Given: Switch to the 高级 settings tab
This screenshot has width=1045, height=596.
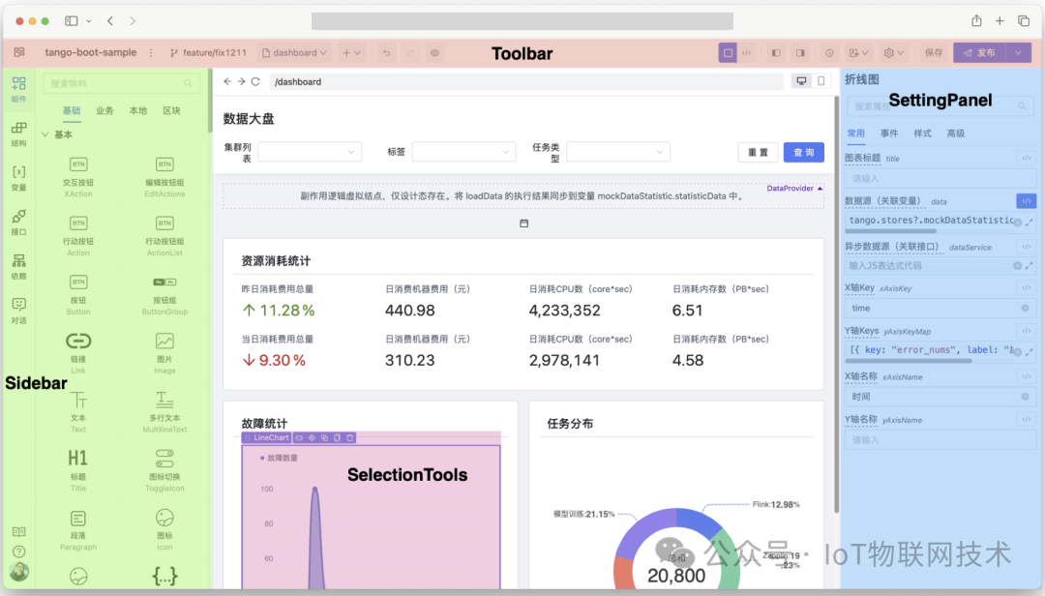Looking at the screenshot, I should (x=956, y=134).
